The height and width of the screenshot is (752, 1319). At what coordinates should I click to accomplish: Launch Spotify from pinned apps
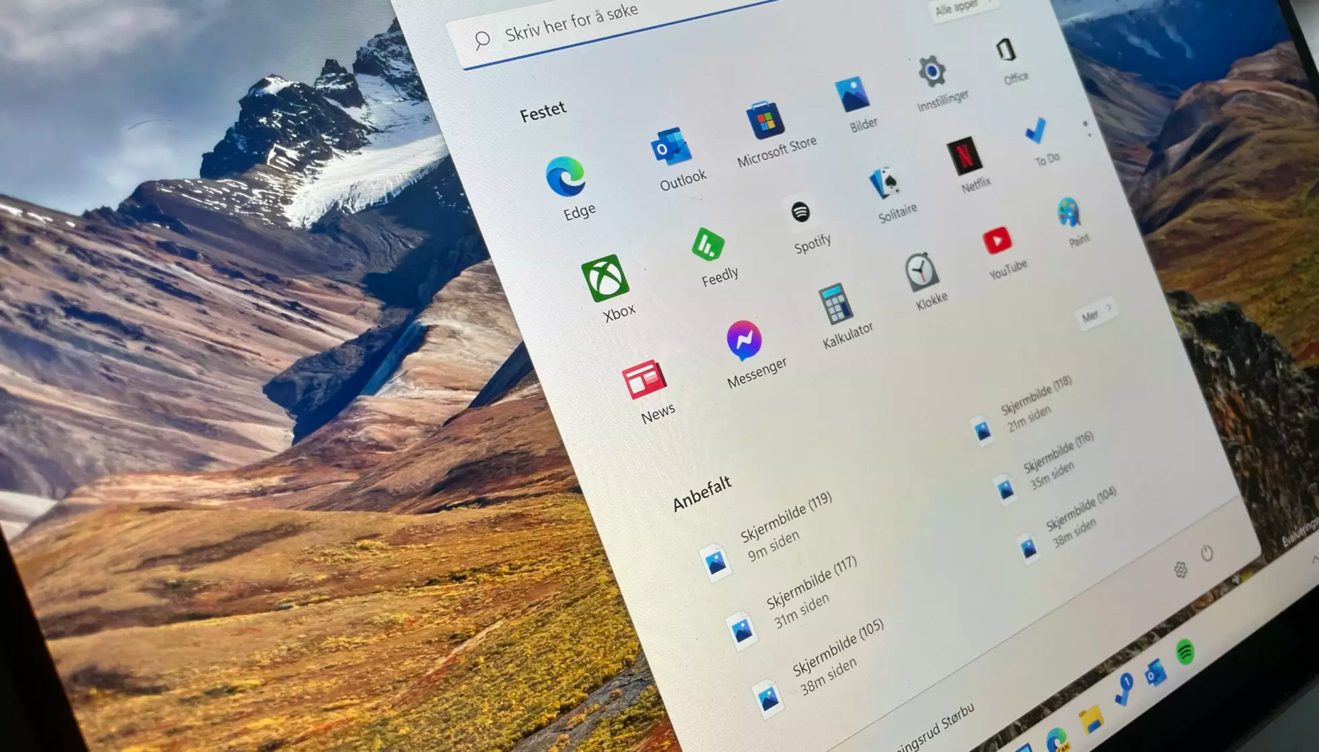[x=801, y=213]
